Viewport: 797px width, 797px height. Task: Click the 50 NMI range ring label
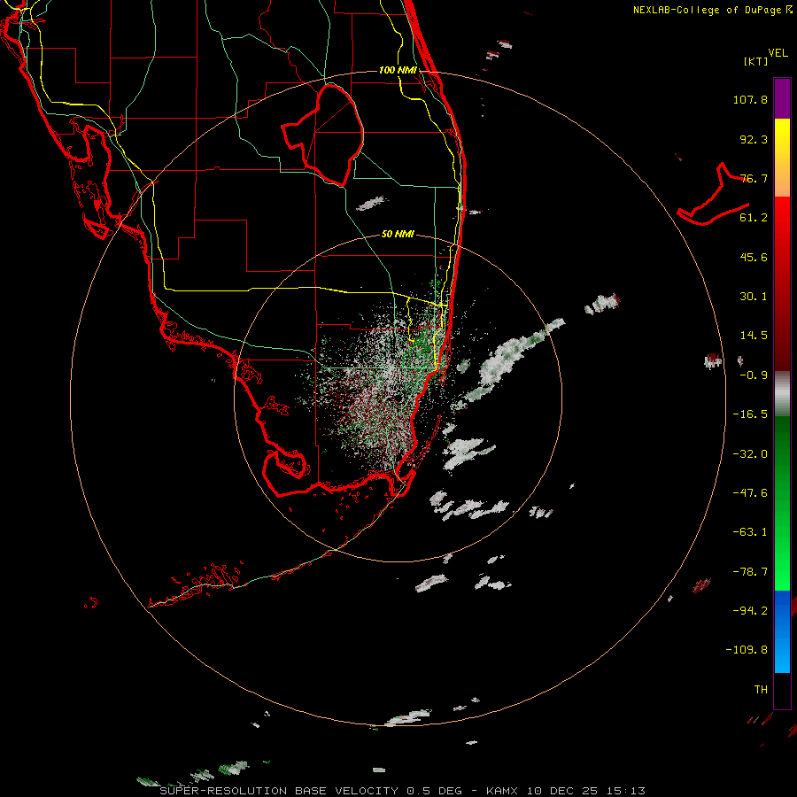(x=398, y=234)
